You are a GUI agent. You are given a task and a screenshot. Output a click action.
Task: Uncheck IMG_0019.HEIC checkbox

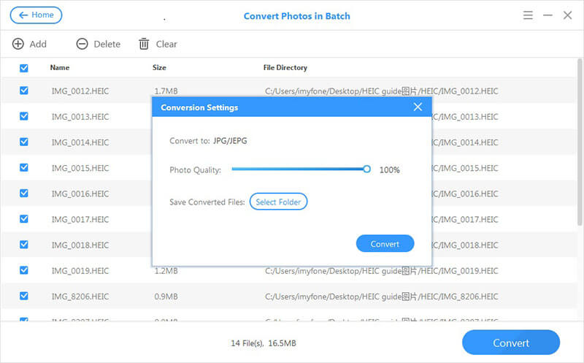24,270
